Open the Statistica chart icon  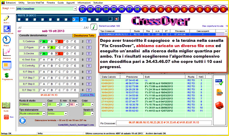7,52
